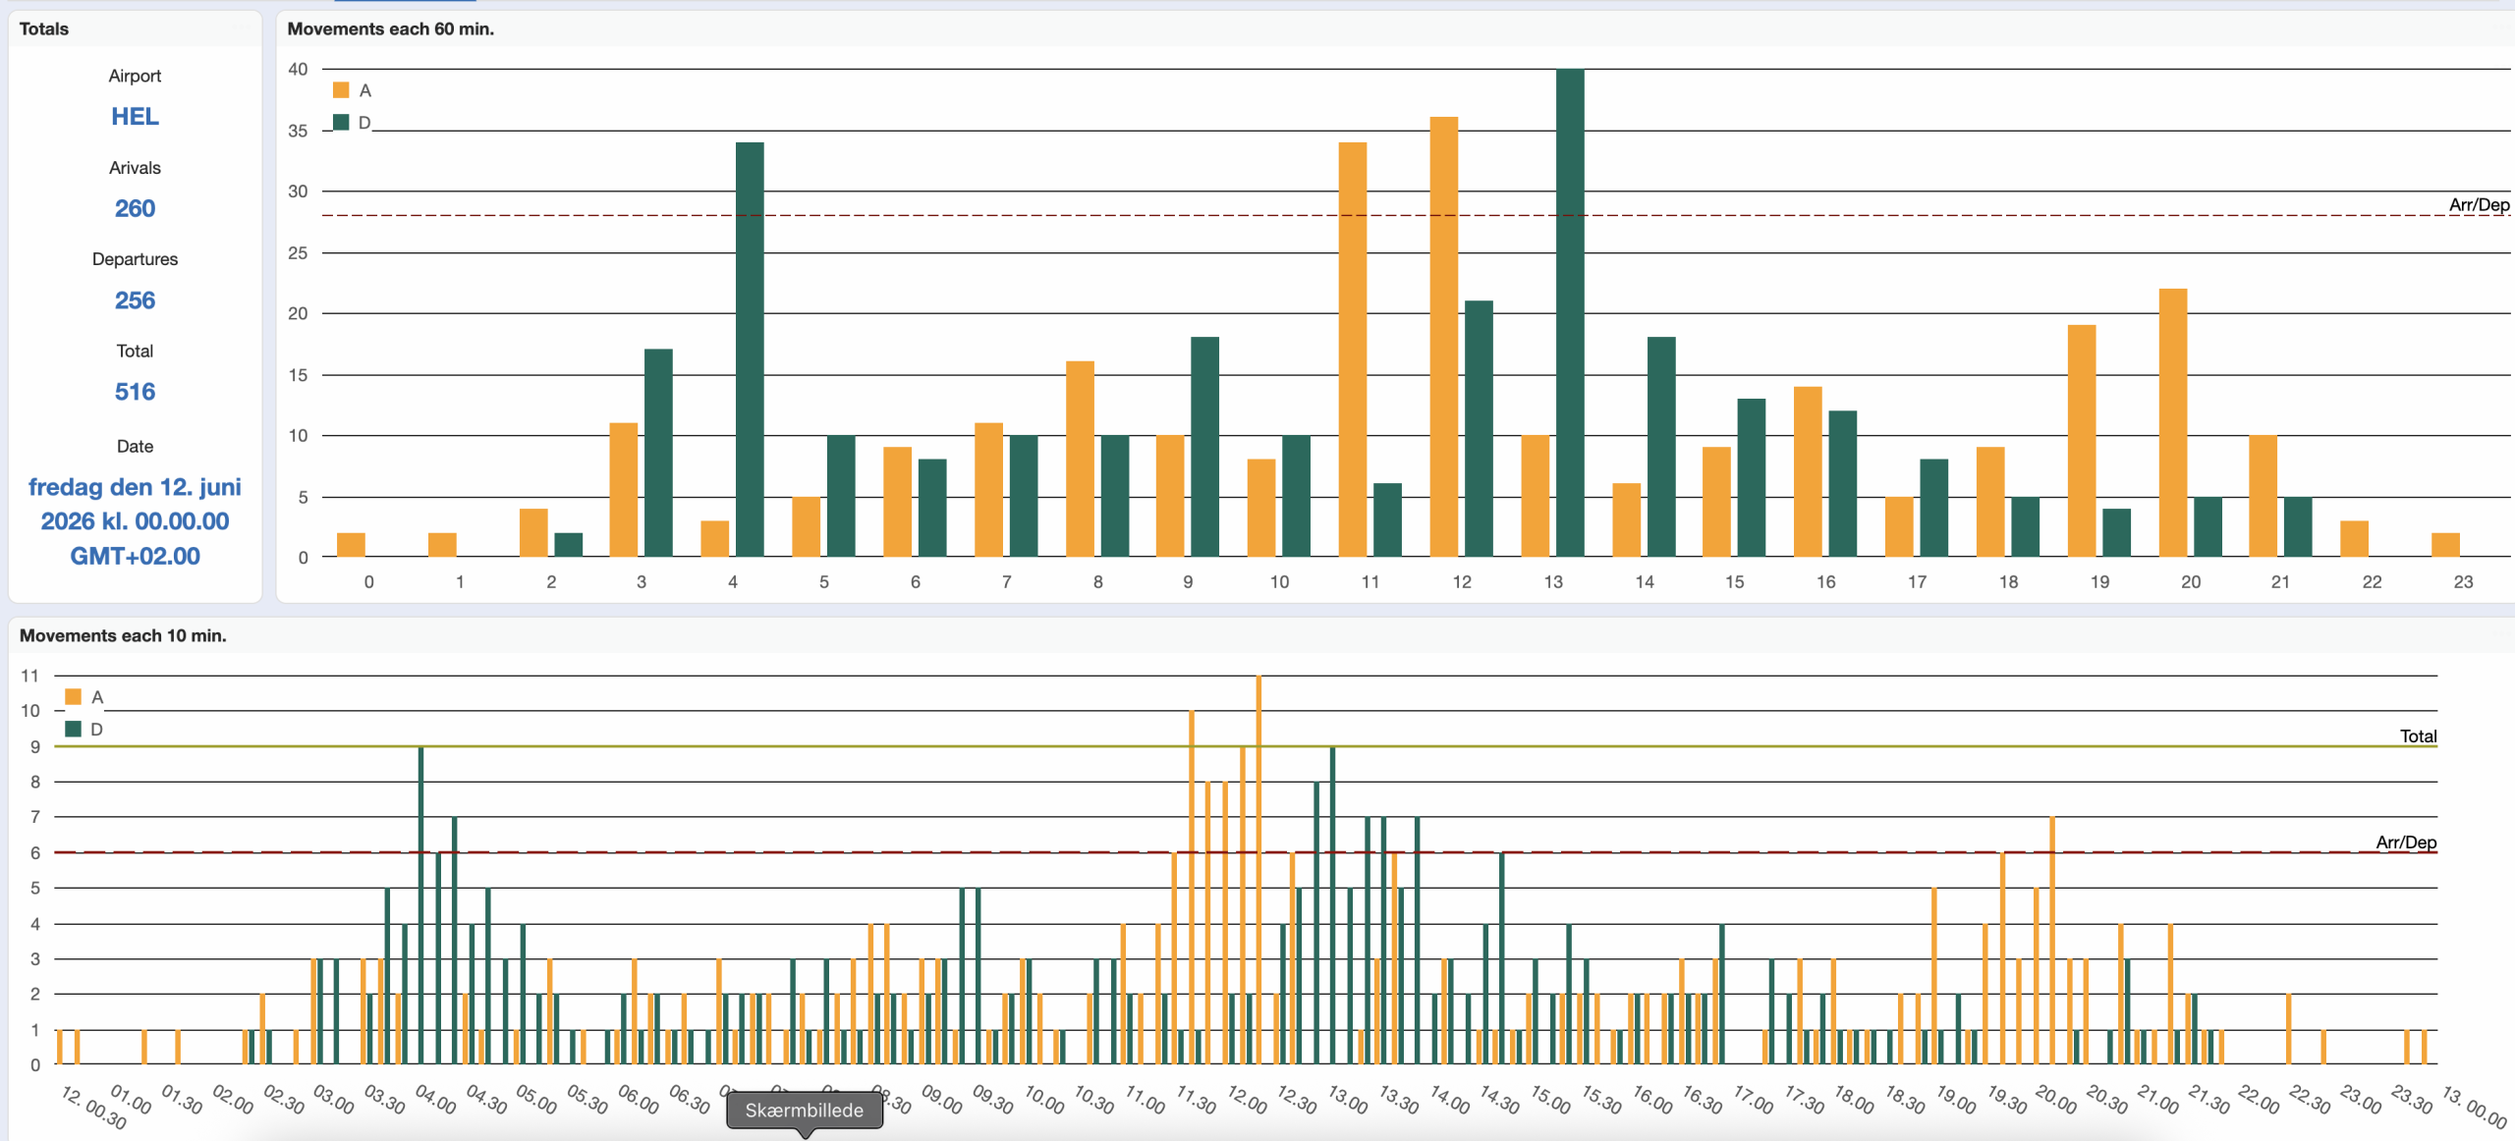Toggle orange A legend swatch in hourly chart
This screenshot has width=2515, height=1141.
point(341,90)
